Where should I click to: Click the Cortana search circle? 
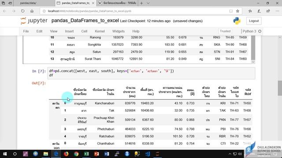(15, 154)
